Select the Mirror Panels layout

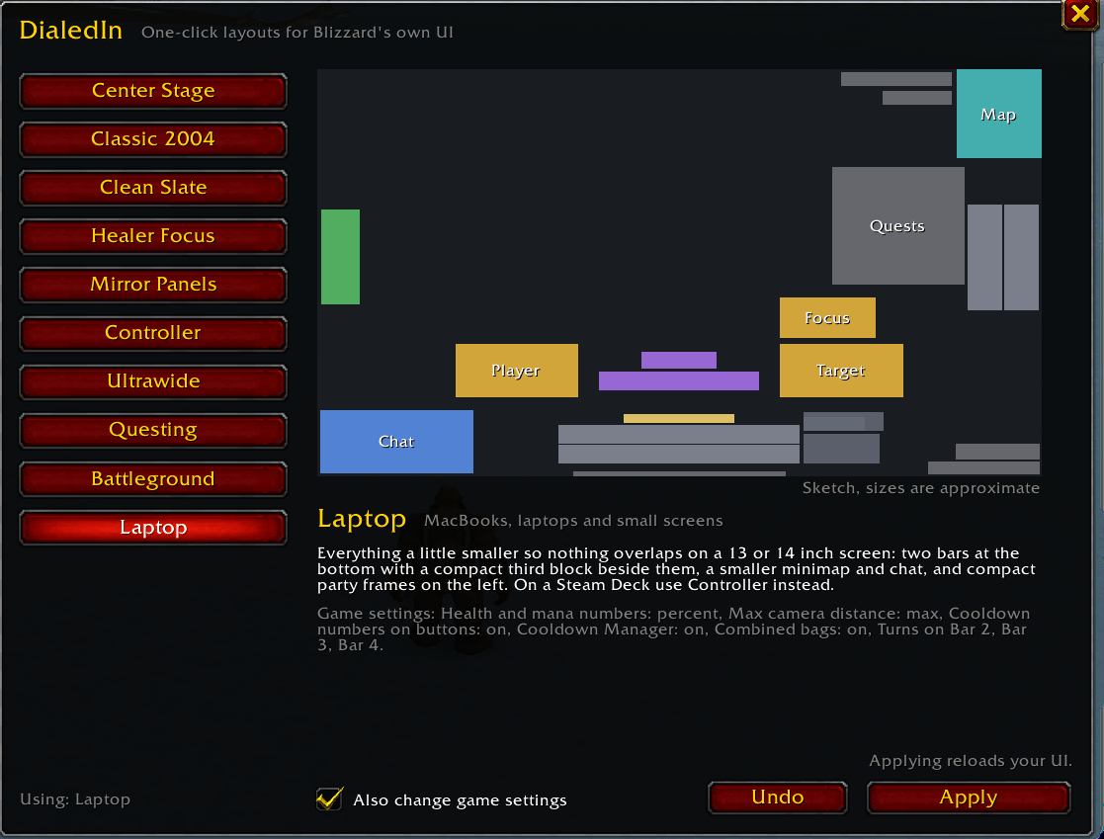153,285
